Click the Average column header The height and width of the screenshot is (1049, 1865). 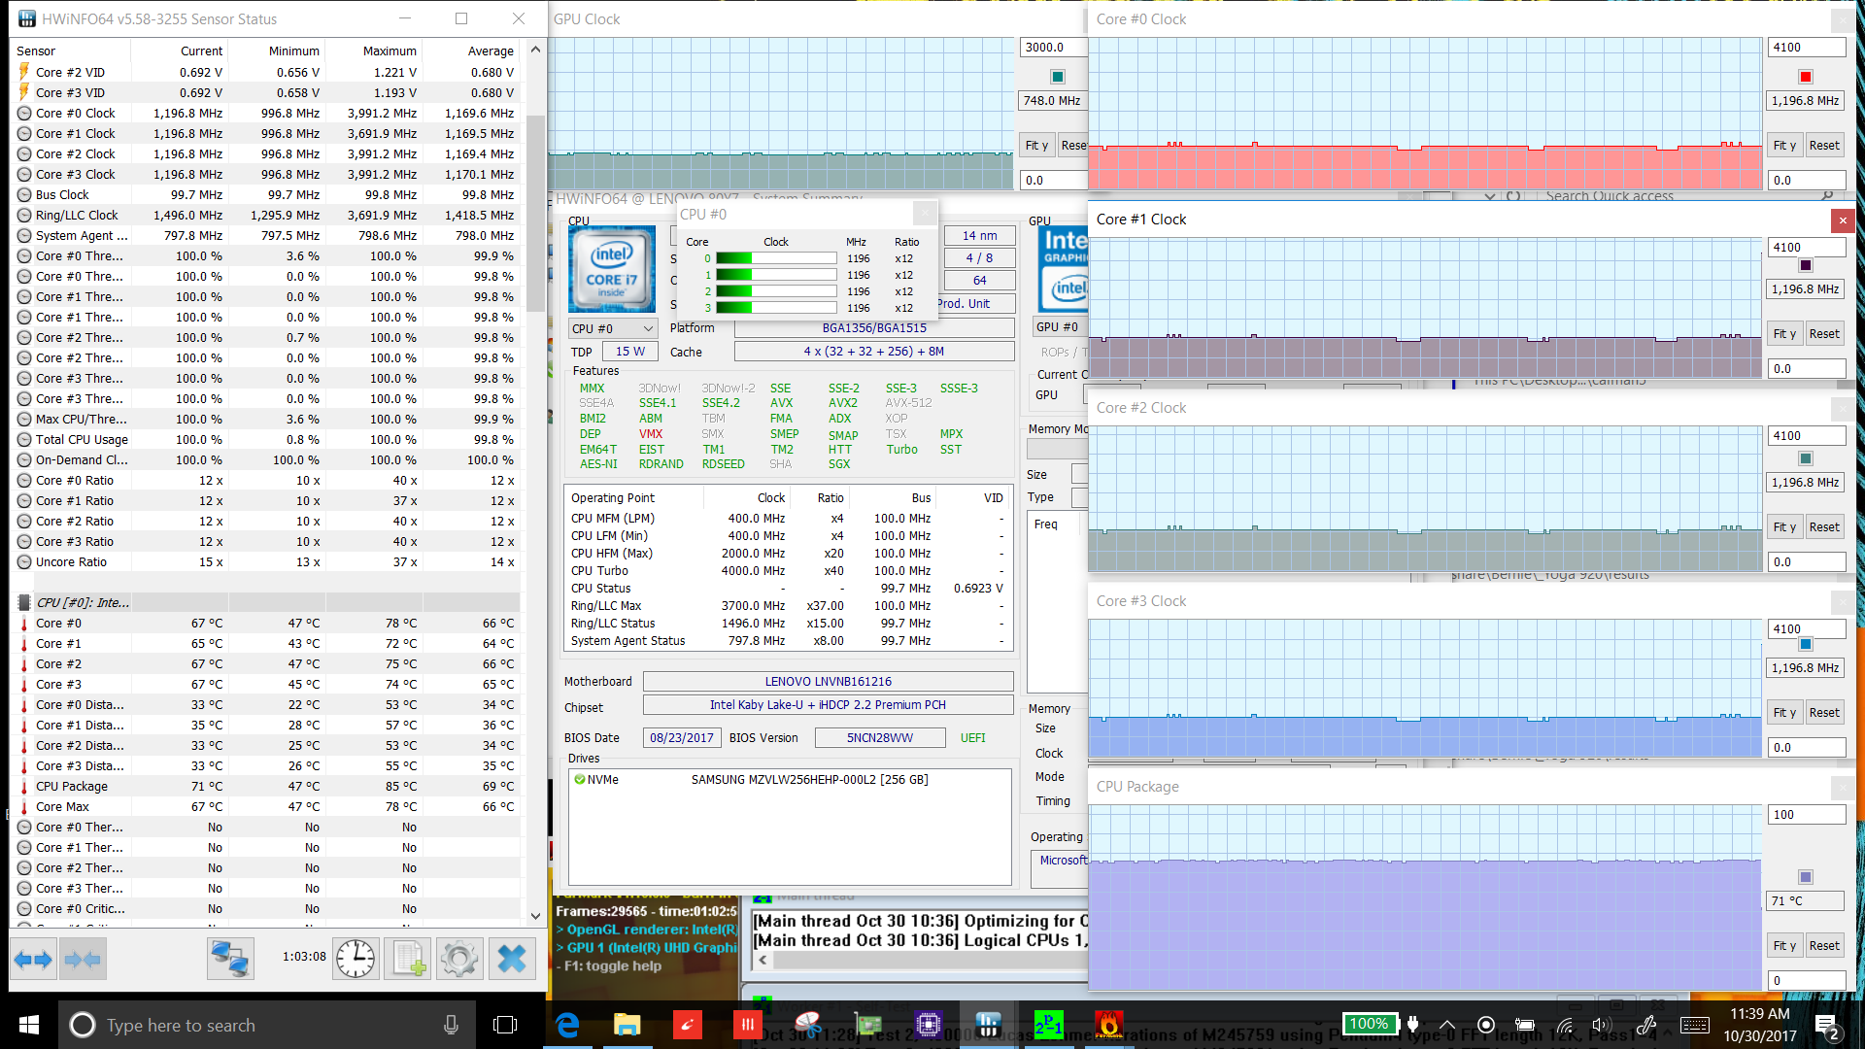pyautogui.click(x=490, y=51)
